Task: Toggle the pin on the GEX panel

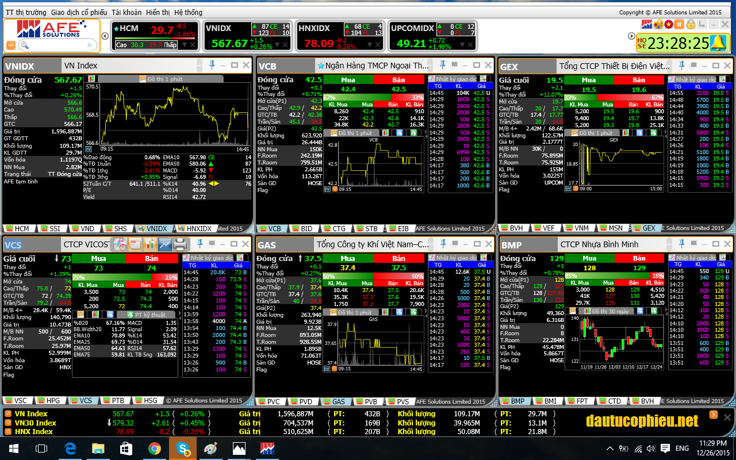Action: point(683,65)
